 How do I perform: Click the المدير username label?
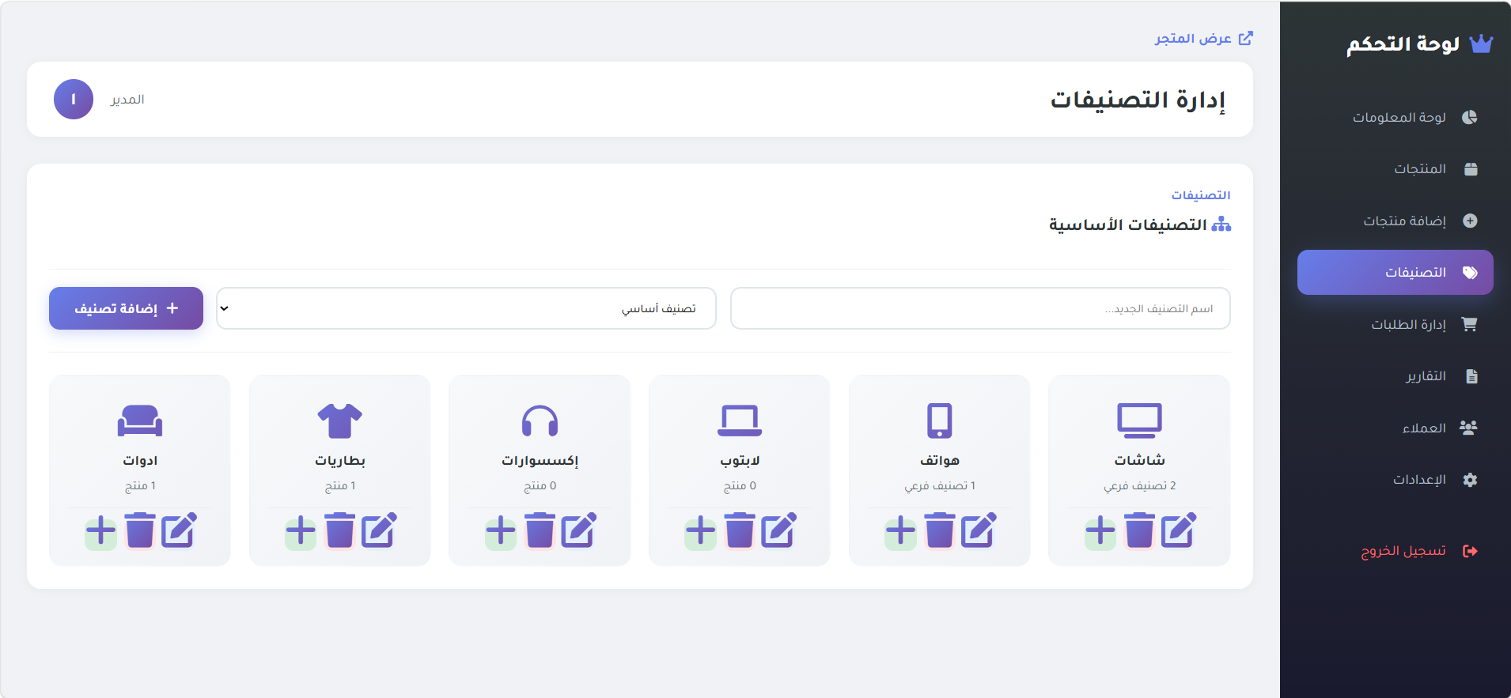coord(127,100)
